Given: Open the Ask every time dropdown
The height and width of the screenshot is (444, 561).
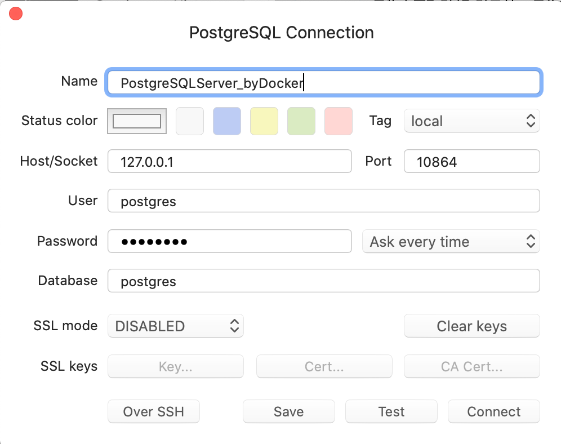Looking at the screenshot, I should point(451,242).
